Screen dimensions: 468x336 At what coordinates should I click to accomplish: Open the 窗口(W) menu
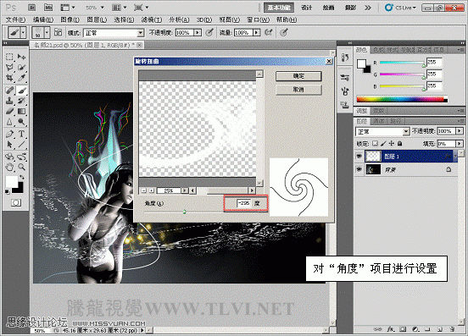tap(259, 19)
